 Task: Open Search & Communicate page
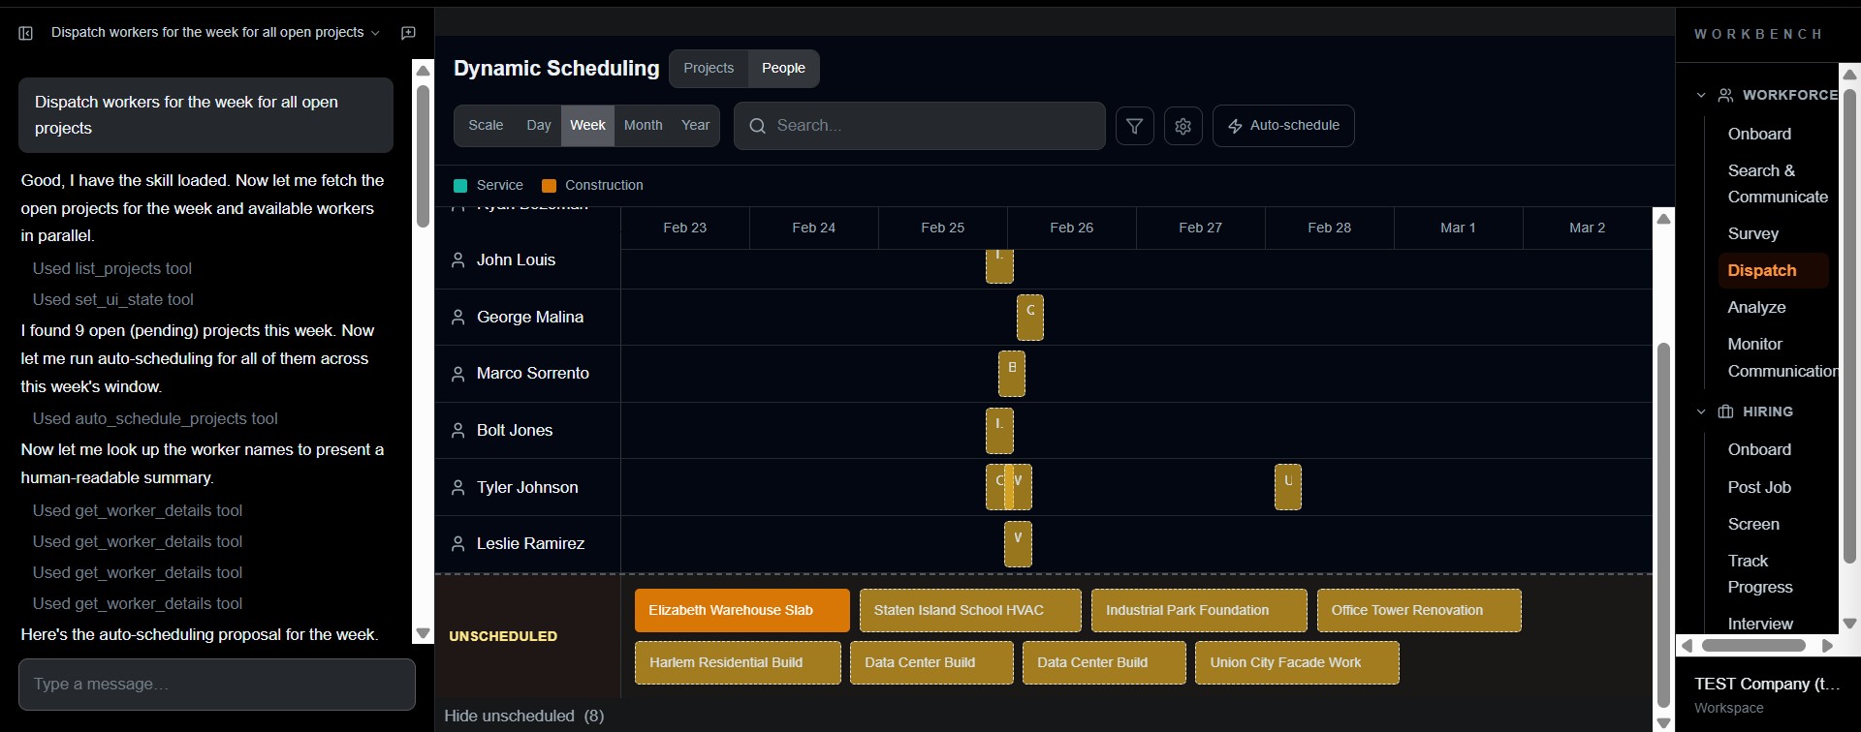[x=1777, y=184]
